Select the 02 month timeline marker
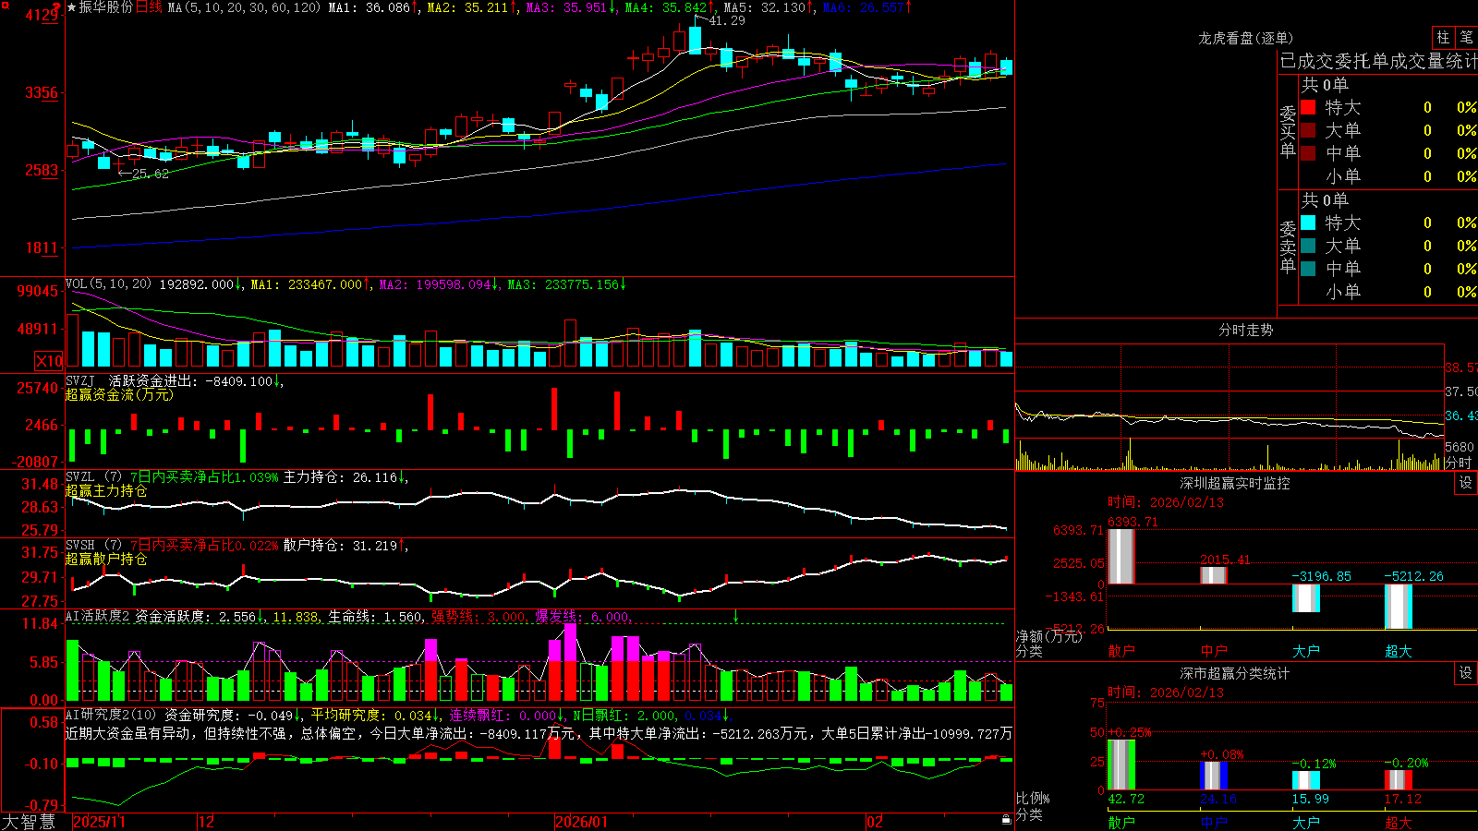 875,822
